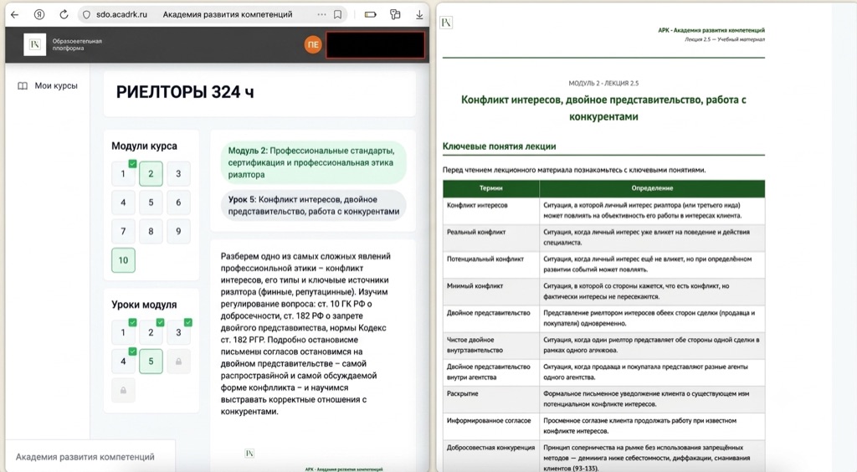Open the Мои курсы sidebar link
The width and height of the screenshot is (857, 472).
pos(56,85)
